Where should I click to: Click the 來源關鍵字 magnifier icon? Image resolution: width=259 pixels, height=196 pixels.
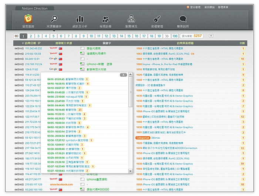[54, 19]
